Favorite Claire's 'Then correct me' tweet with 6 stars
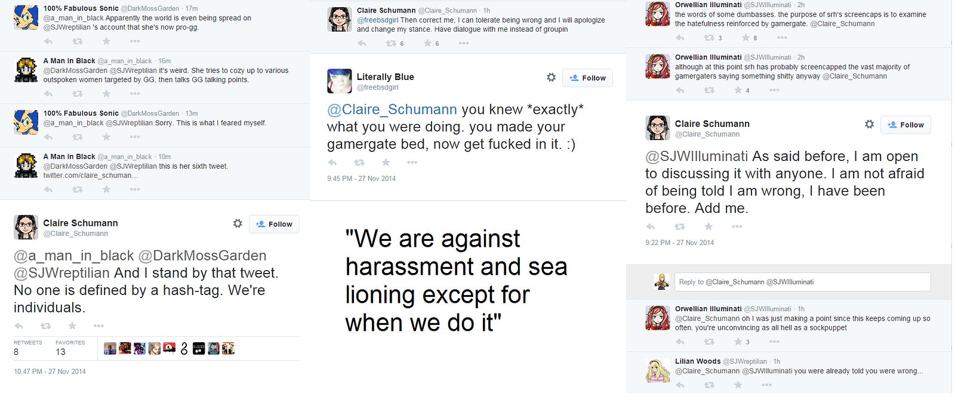 coord(427,43)
